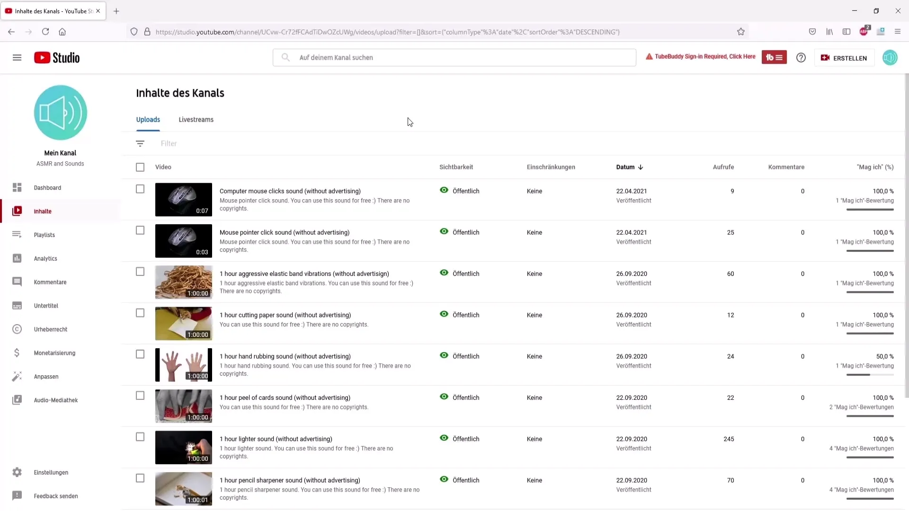The width and height of the screenshot is (909, 511).
Task: Select checkbox for Computer mouse clicks video
Action: point(140,189)
